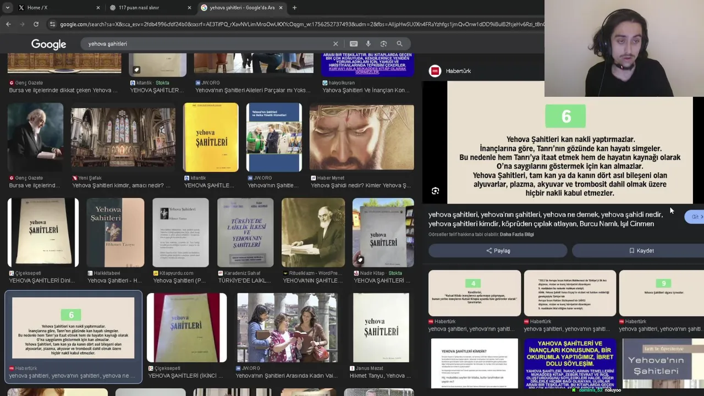Open Google Lens image search icon
Image resolution: width=704 pixels, height=396 pixels.
384,43
